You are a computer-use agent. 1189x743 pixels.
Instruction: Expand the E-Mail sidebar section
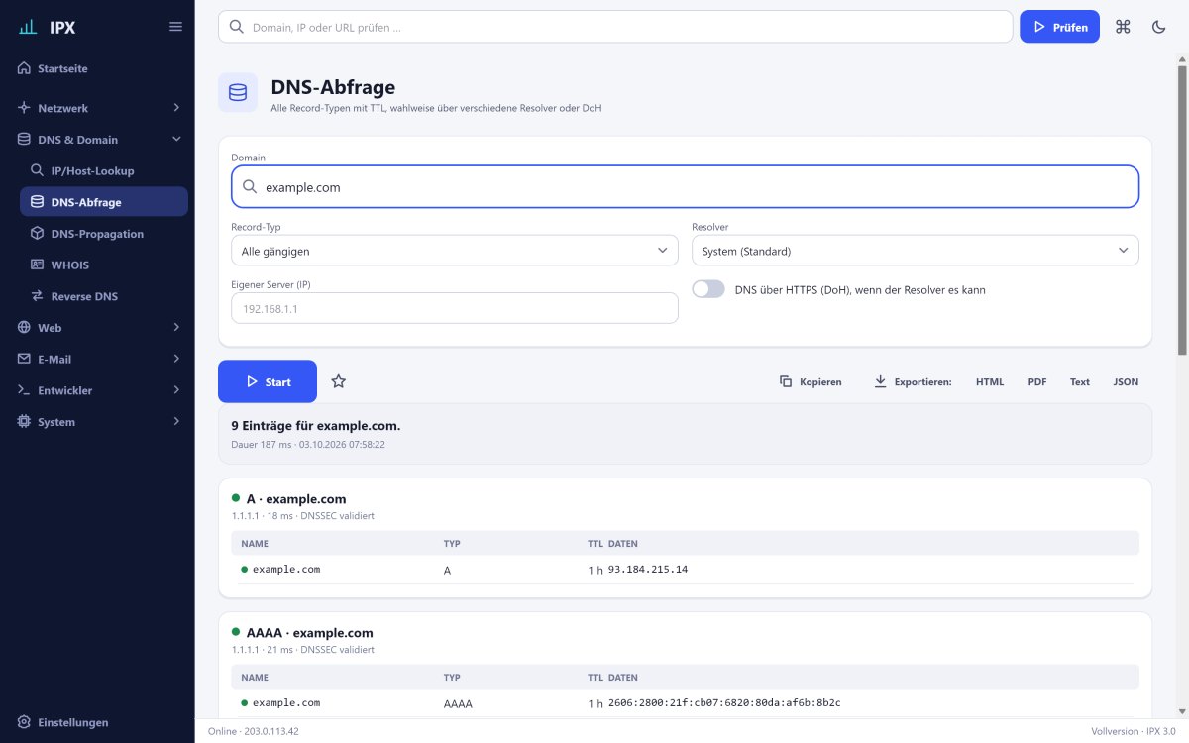click(99, 359)
